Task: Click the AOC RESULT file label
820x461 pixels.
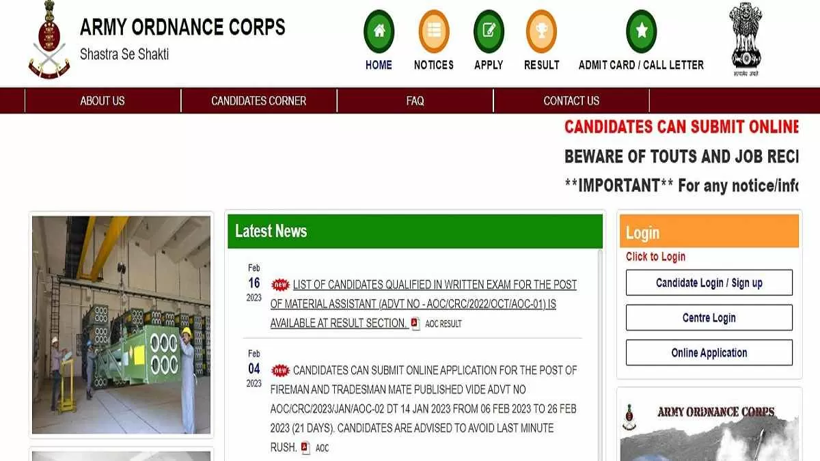Action: point(443,324)
